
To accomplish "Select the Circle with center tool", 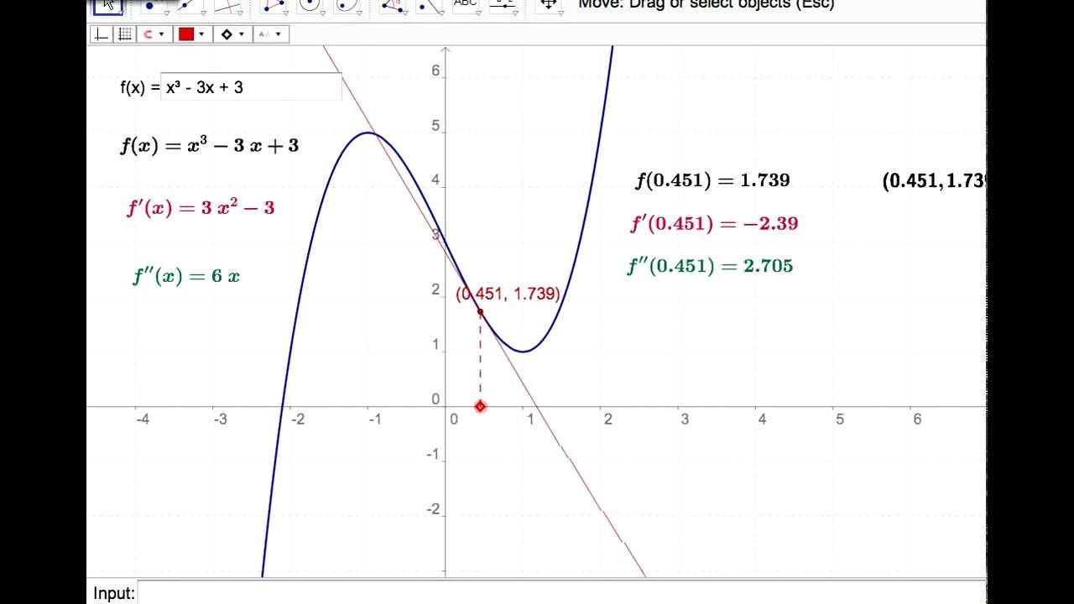I will tap(310, 6).
